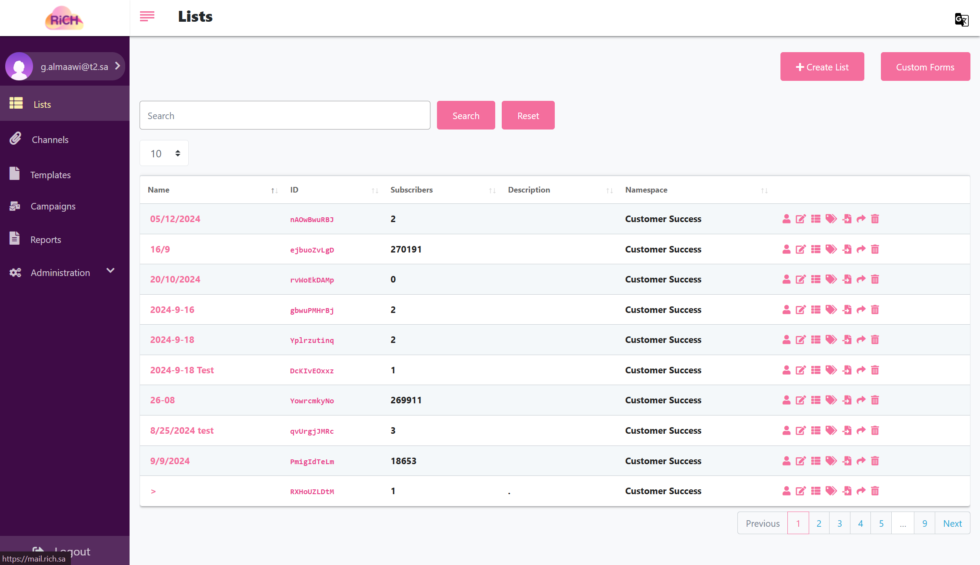Click the translate icon in top right
This screenshot has width=980, height=565.
(961, 20)
